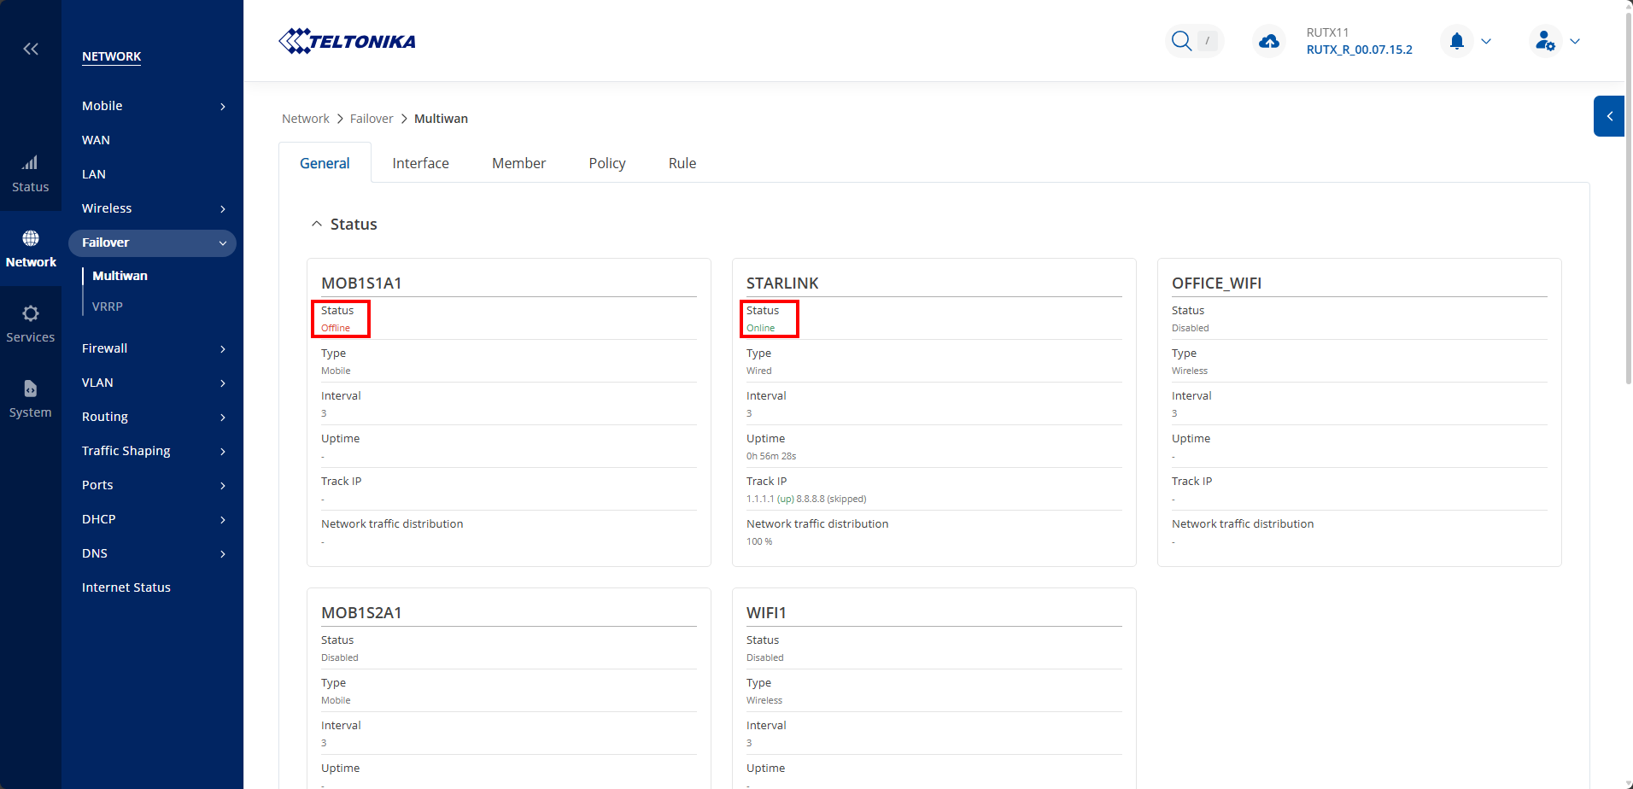Collapse the Status section chevron
This screenshot has width=1633, height=789.
point(317,224)
